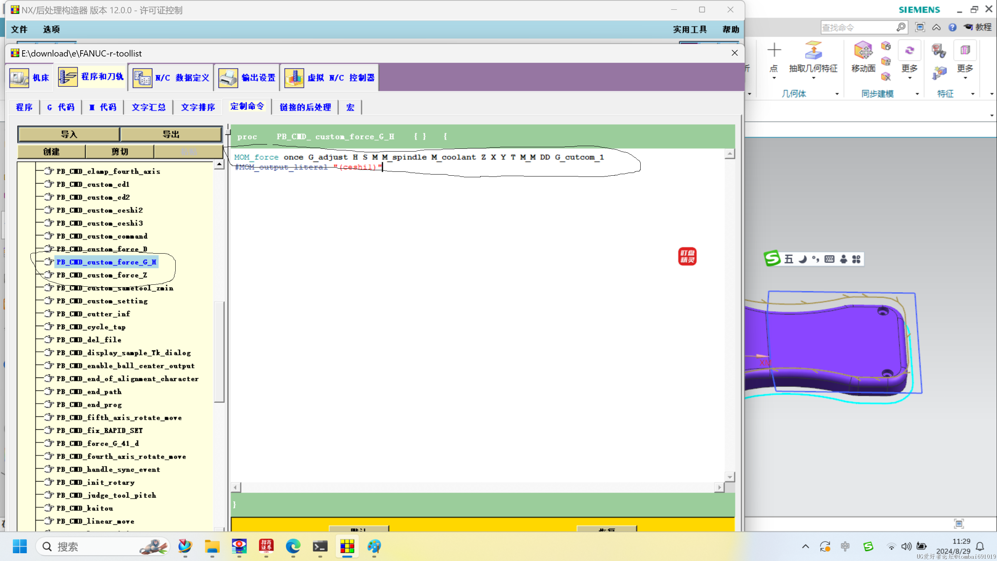The width and height of the screenshot is (997, 561).
Task: Select PB_CMD_end_path command
Action: [x=89, y=392]
